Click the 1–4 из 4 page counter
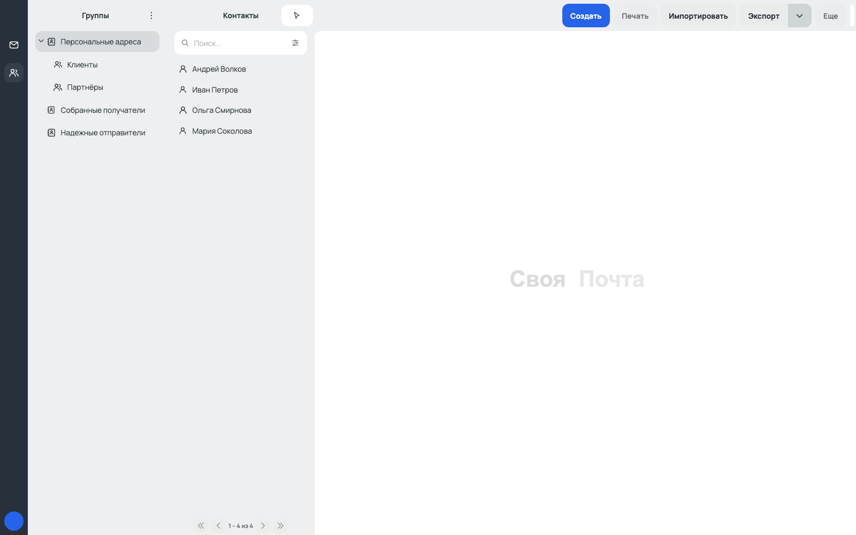Viewport: 856px width, 535px height. pos(241,526)
